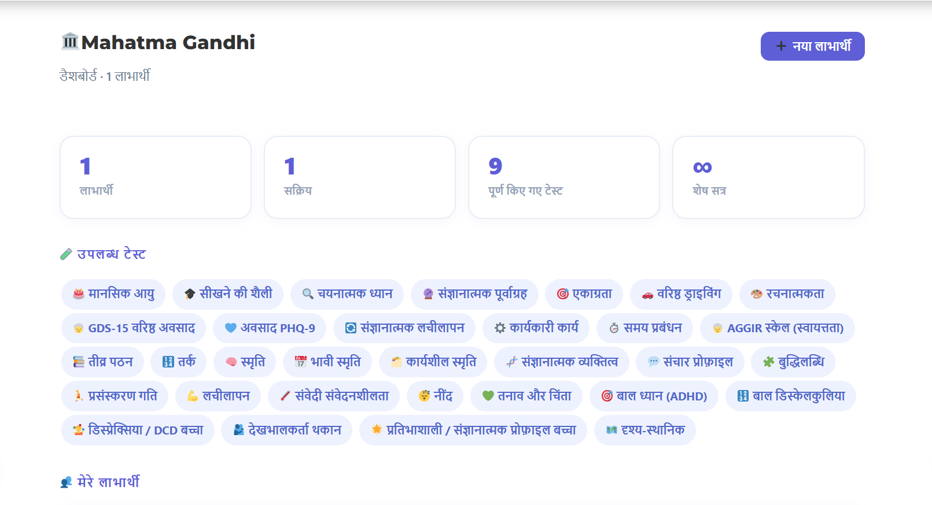Open the वरिष्ठ ड्राइविंग test

[681, 294]
